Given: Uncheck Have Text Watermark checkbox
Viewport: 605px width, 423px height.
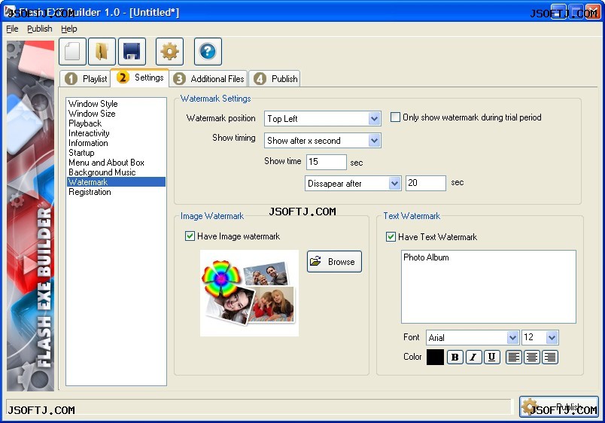Looking at the screenshot, I should (391, 236).
